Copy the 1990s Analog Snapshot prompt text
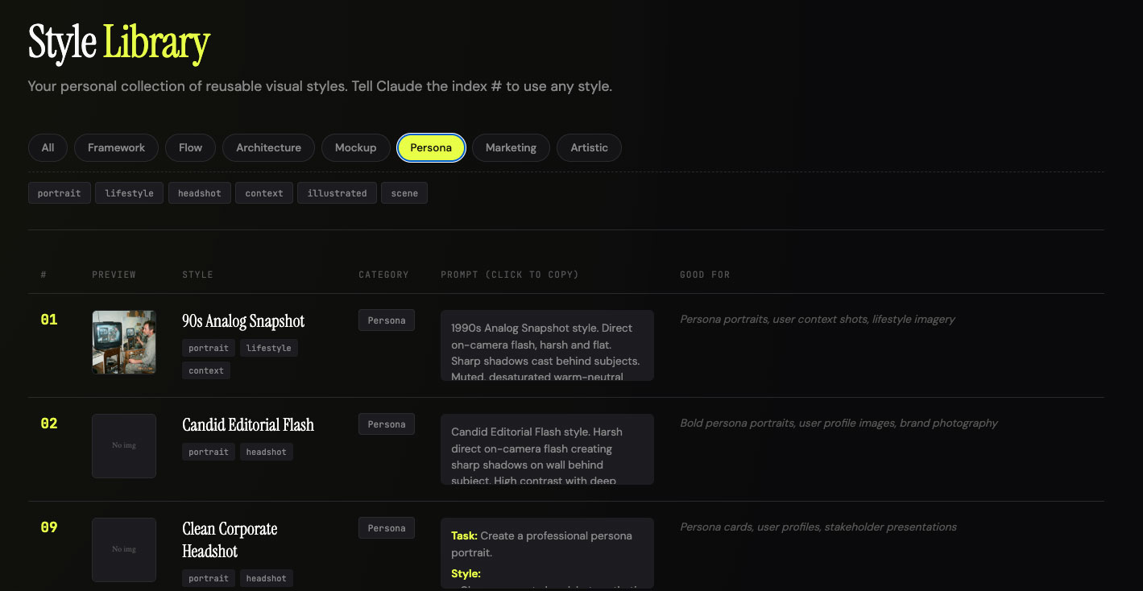This screenshot has width=1143, height=591. 547,345
